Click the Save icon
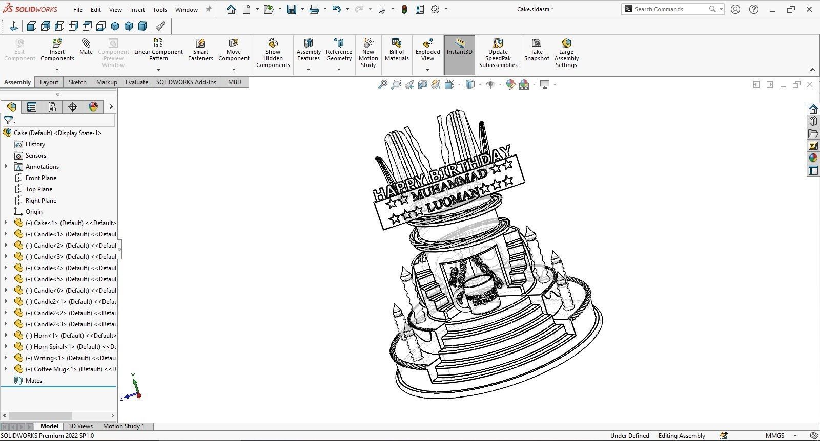Image resolution: width=820 pixels, height=441 pixels. [292, 9]
